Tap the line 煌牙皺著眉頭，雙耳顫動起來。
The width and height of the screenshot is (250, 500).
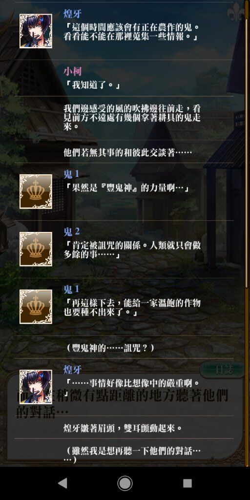[123, 428]
